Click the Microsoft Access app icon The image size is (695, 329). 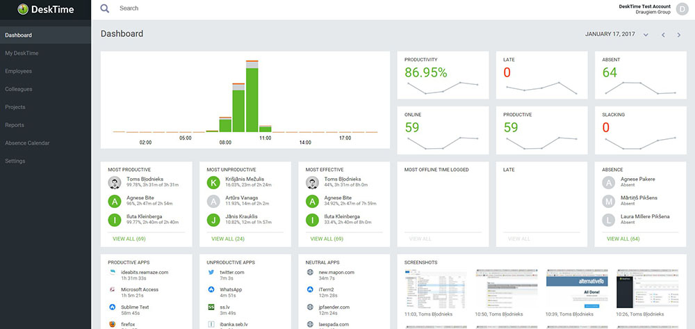[112, 289]
